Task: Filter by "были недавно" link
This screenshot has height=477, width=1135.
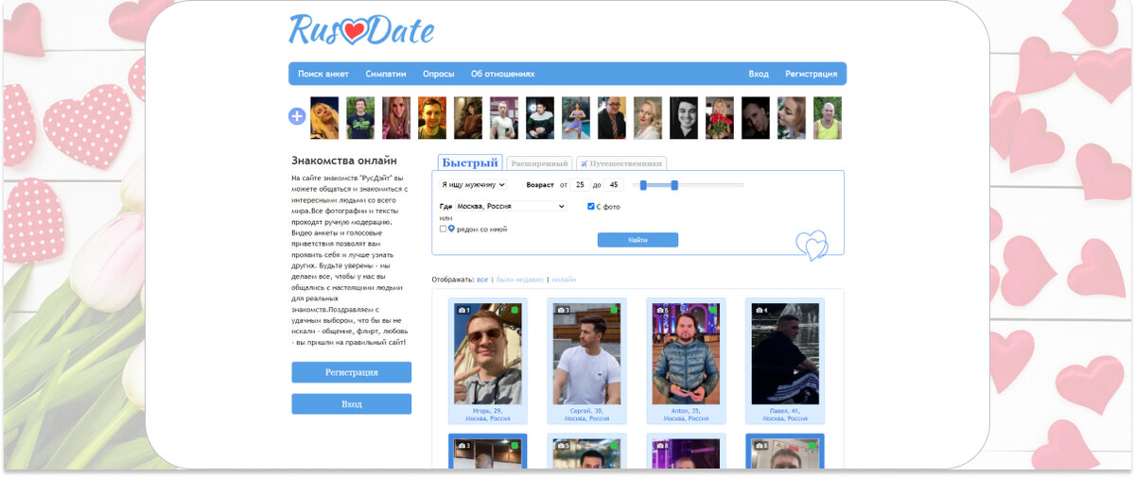Action: (x=520, y=280)
